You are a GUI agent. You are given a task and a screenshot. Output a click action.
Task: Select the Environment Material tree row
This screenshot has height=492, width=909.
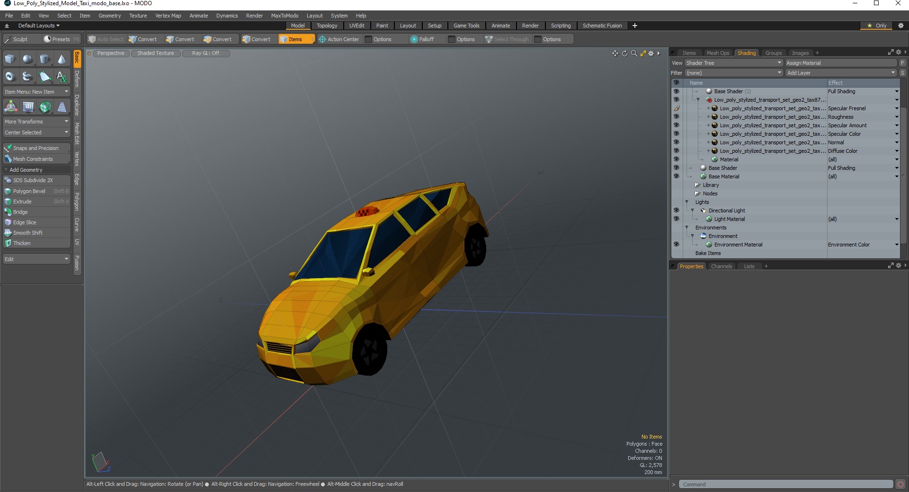click(x=738, y=245)
